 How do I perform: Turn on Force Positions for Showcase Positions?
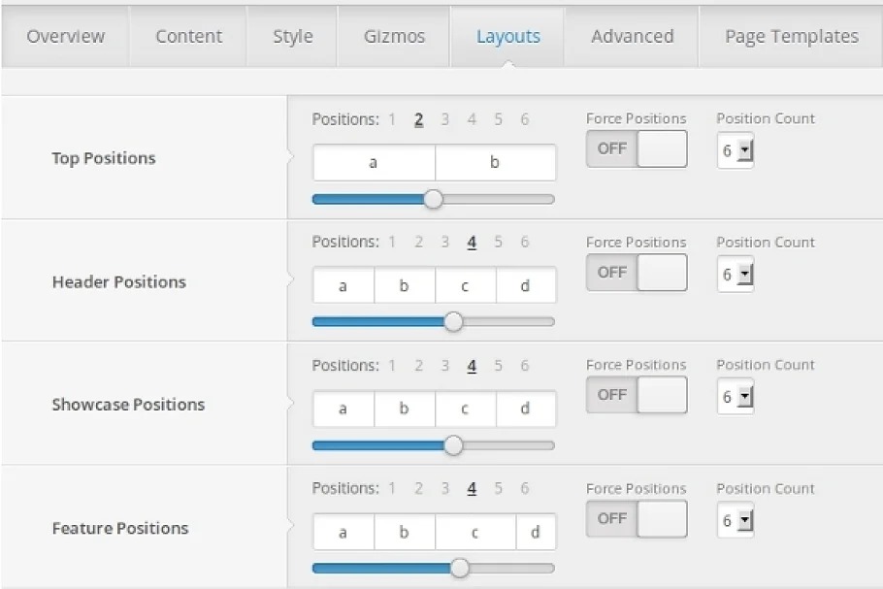636,395
